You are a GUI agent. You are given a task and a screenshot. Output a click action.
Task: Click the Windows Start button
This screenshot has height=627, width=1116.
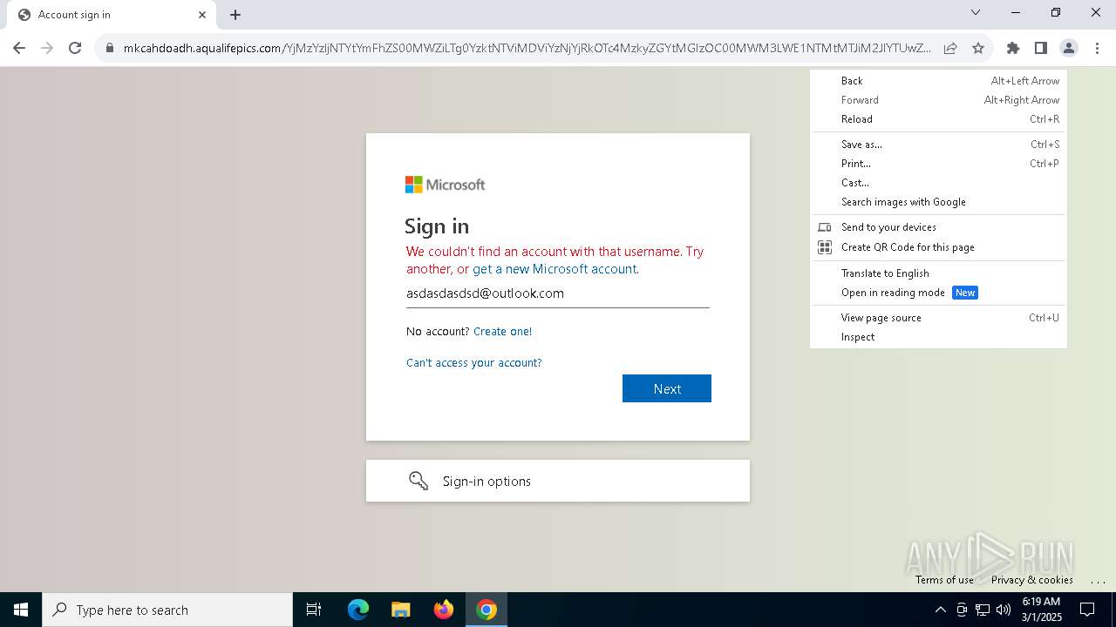pyautogui.click(x=21, y=610)
